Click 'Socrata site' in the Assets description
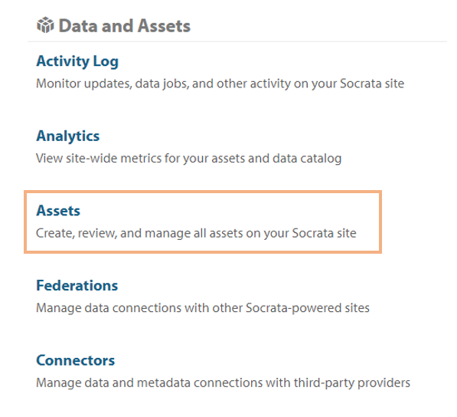Viewport: 457px width, 417px height. (324, 233)
